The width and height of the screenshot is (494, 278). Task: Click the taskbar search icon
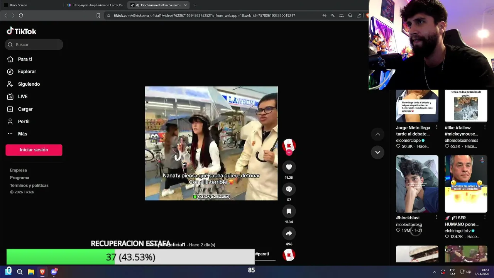pyautogui.click(x=20, y=272)
